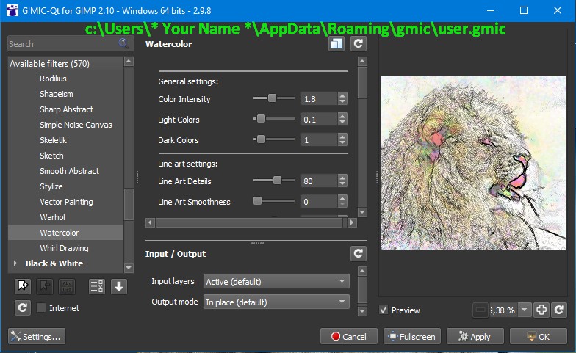This screenshot has height=353, width=576.
Task: Uncheck the Preview checkbox
Action: tap(384, 310)
